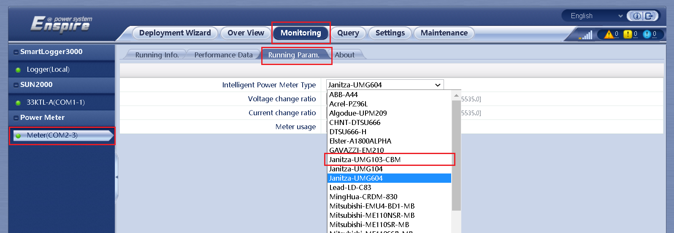Open the minor alarms yellow icon

(628, 34)
